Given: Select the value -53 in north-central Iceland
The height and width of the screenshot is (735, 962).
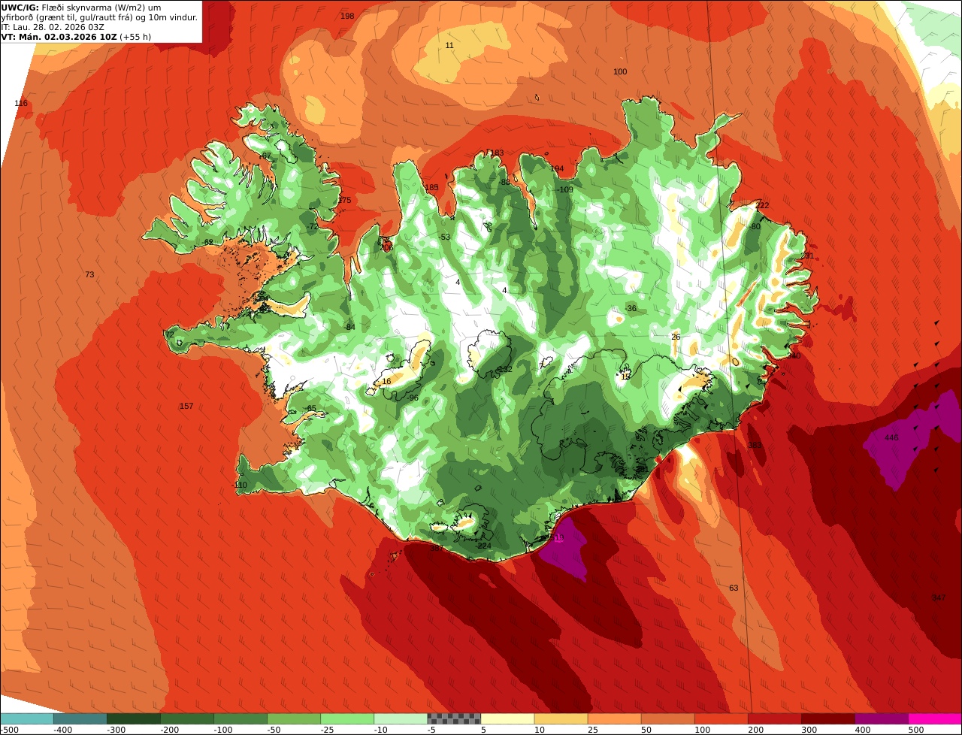Looking at the screenshot, I should [444, 237].
